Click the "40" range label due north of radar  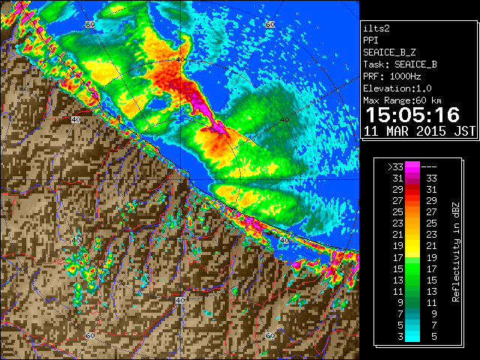tap(180, 60)
